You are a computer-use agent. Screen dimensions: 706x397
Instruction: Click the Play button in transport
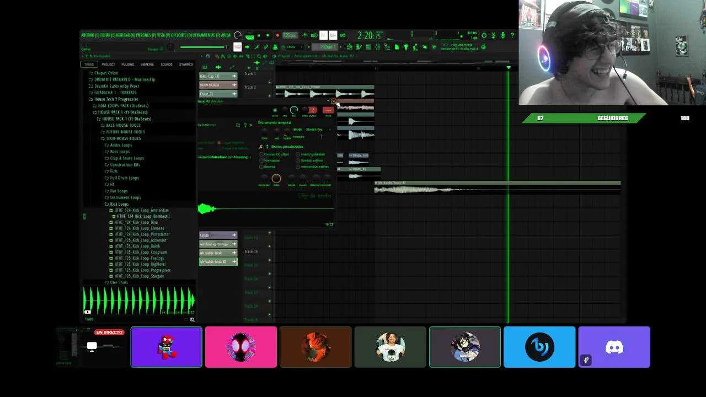(259, 35)
